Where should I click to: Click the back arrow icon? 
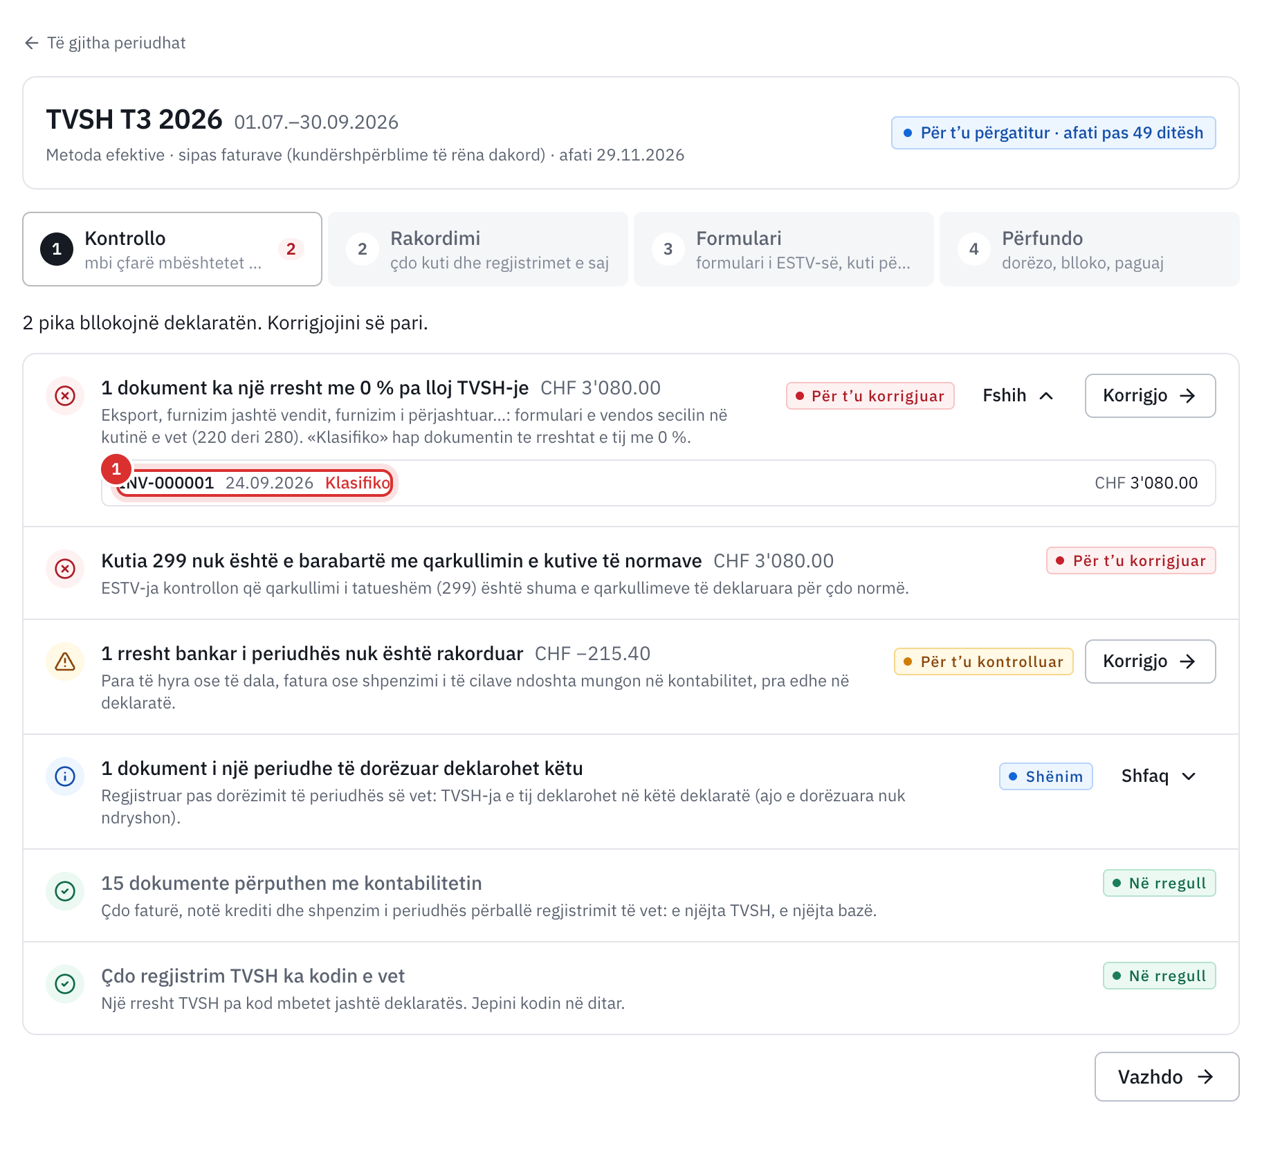pyautogui.click(x=31, y=43)
